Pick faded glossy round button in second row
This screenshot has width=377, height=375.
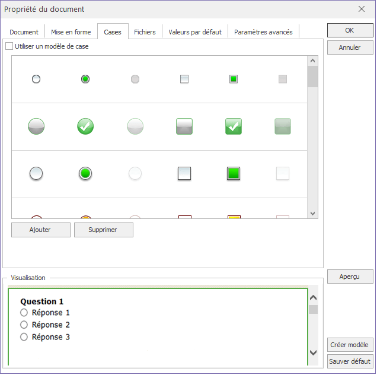(135, 126)
